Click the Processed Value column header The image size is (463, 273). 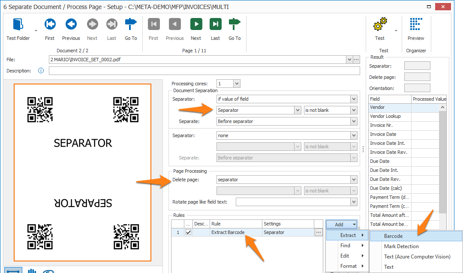point(429,99)
